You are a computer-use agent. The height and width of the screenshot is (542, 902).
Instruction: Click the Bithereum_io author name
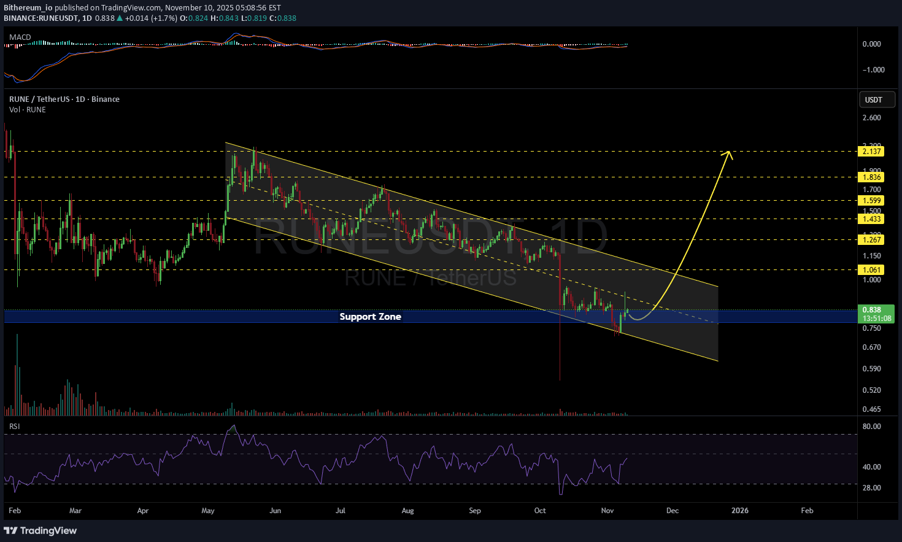pyautogui.click(x=28, y=8)
